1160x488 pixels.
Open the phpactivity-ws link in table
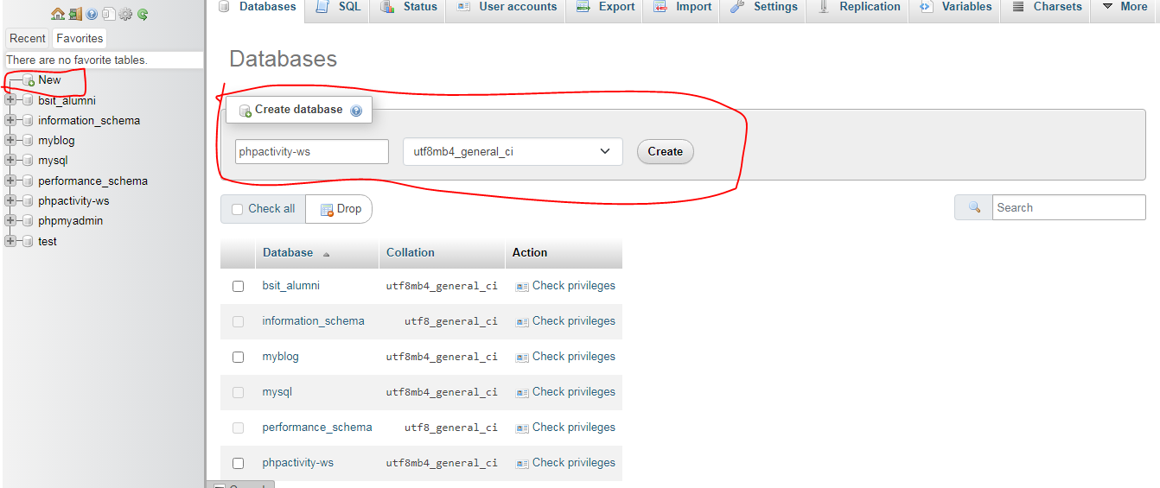click(x=298, y=463)
